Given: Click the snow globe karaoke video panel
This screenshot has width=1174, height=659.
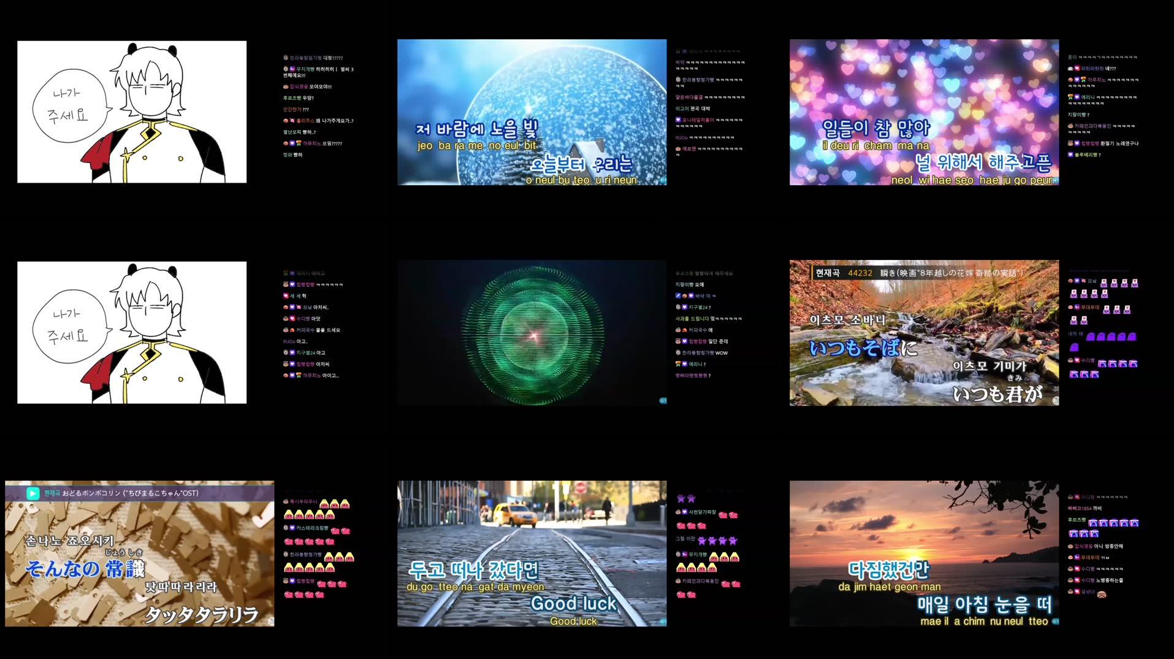Looking at the screenshot, I should click(531, 112).
